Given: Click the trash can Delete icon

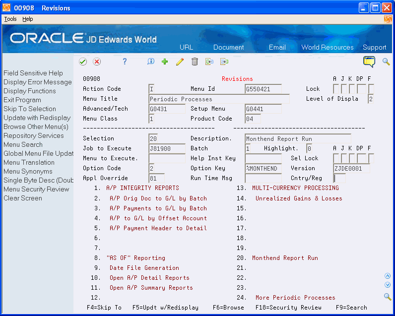Looking at the screenshot, I should (195, 62).
